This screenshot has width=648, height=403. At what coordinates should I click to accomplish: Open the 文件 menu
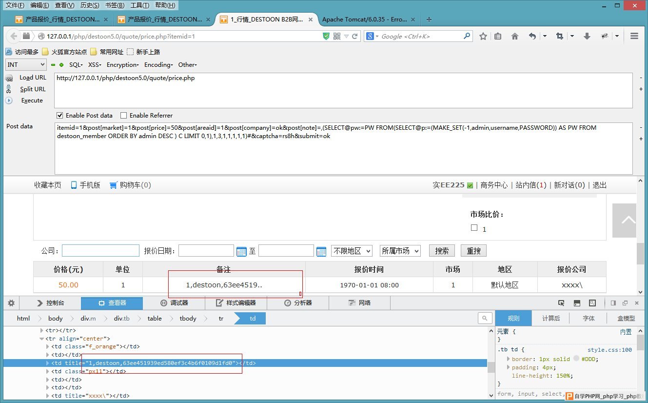coord(15,5)
